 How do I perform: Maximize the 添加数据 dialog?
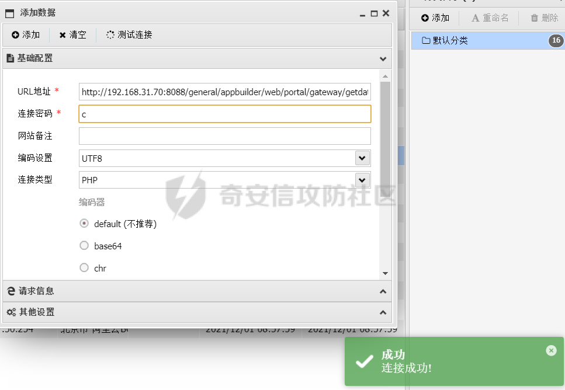(374, 13)
